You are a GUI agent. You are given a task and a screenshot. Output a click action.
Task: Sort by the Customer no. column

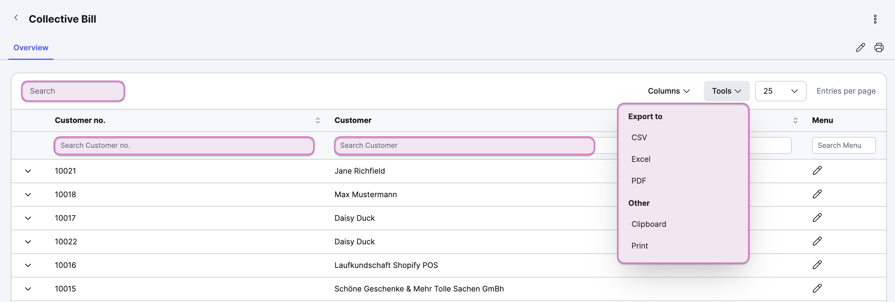pyautogui.click(x=317, y=120)
